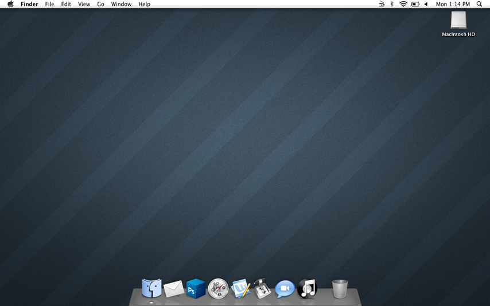Open Finder from the dock
The width and height of the screenshot is (490, 306).
(x=151, y=288)
